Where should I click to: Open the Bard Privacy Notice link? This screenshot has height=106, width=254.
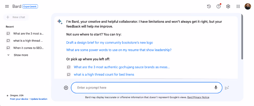[198, 97]
